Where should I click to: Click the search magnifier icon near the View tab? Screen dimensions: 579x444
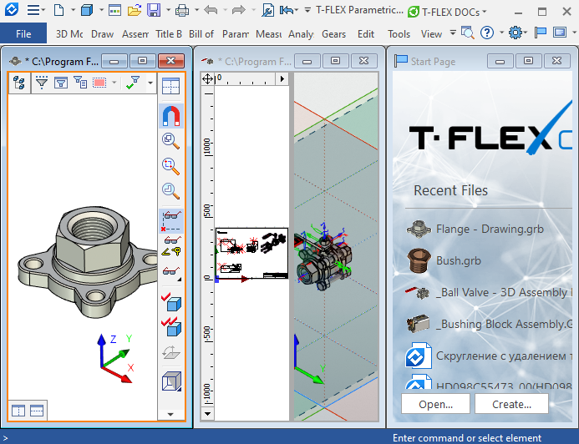pos(468,33)
